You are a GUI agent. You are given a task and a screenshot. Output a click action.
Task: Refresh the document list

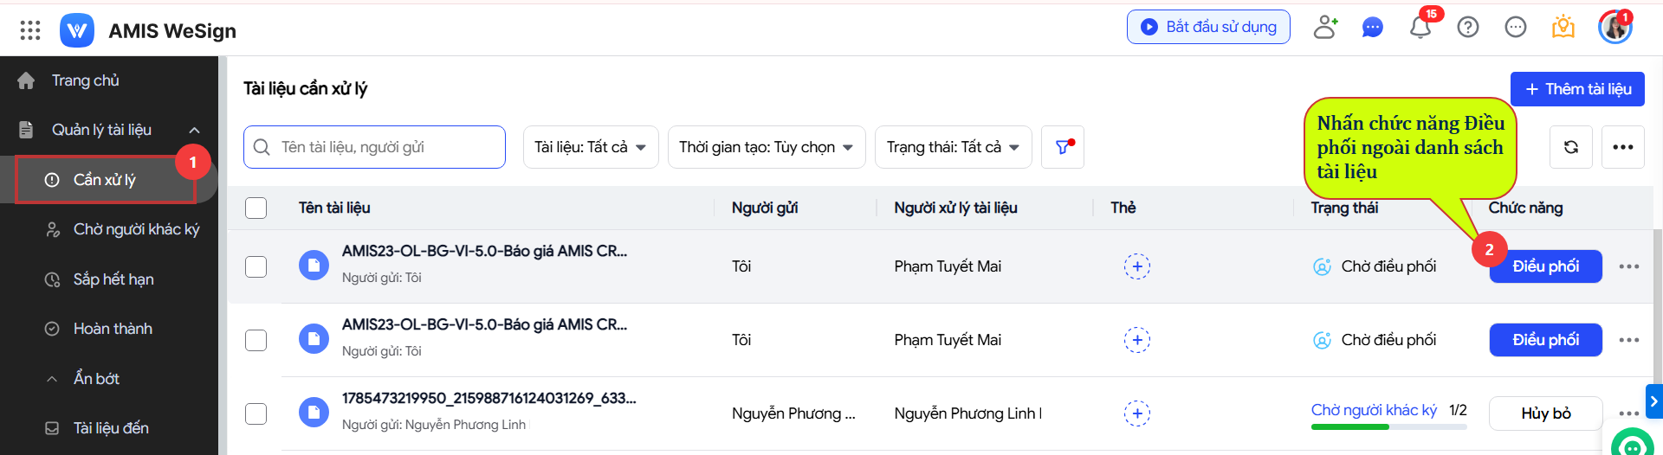[1571, 147]
